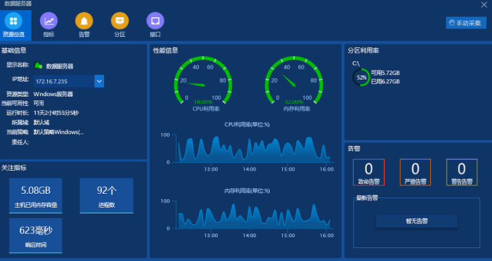Click the 默认域 domain value
The width and height of the screenshot is (492, 261).
click(42, 123)
